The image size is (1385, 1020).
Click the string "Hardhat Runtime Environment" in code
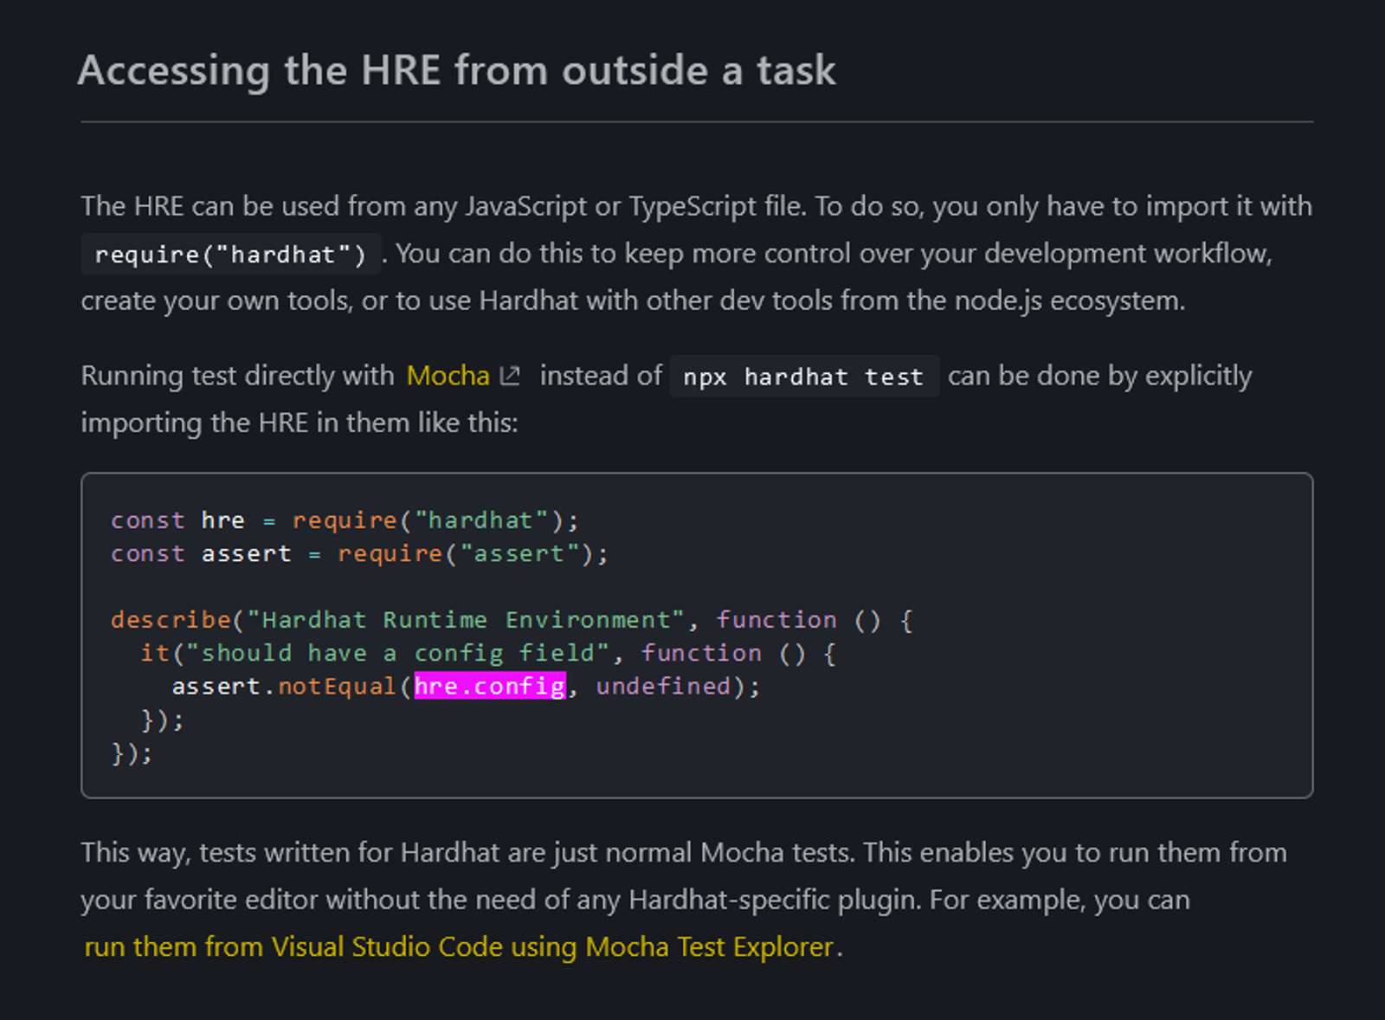[466, 620]
